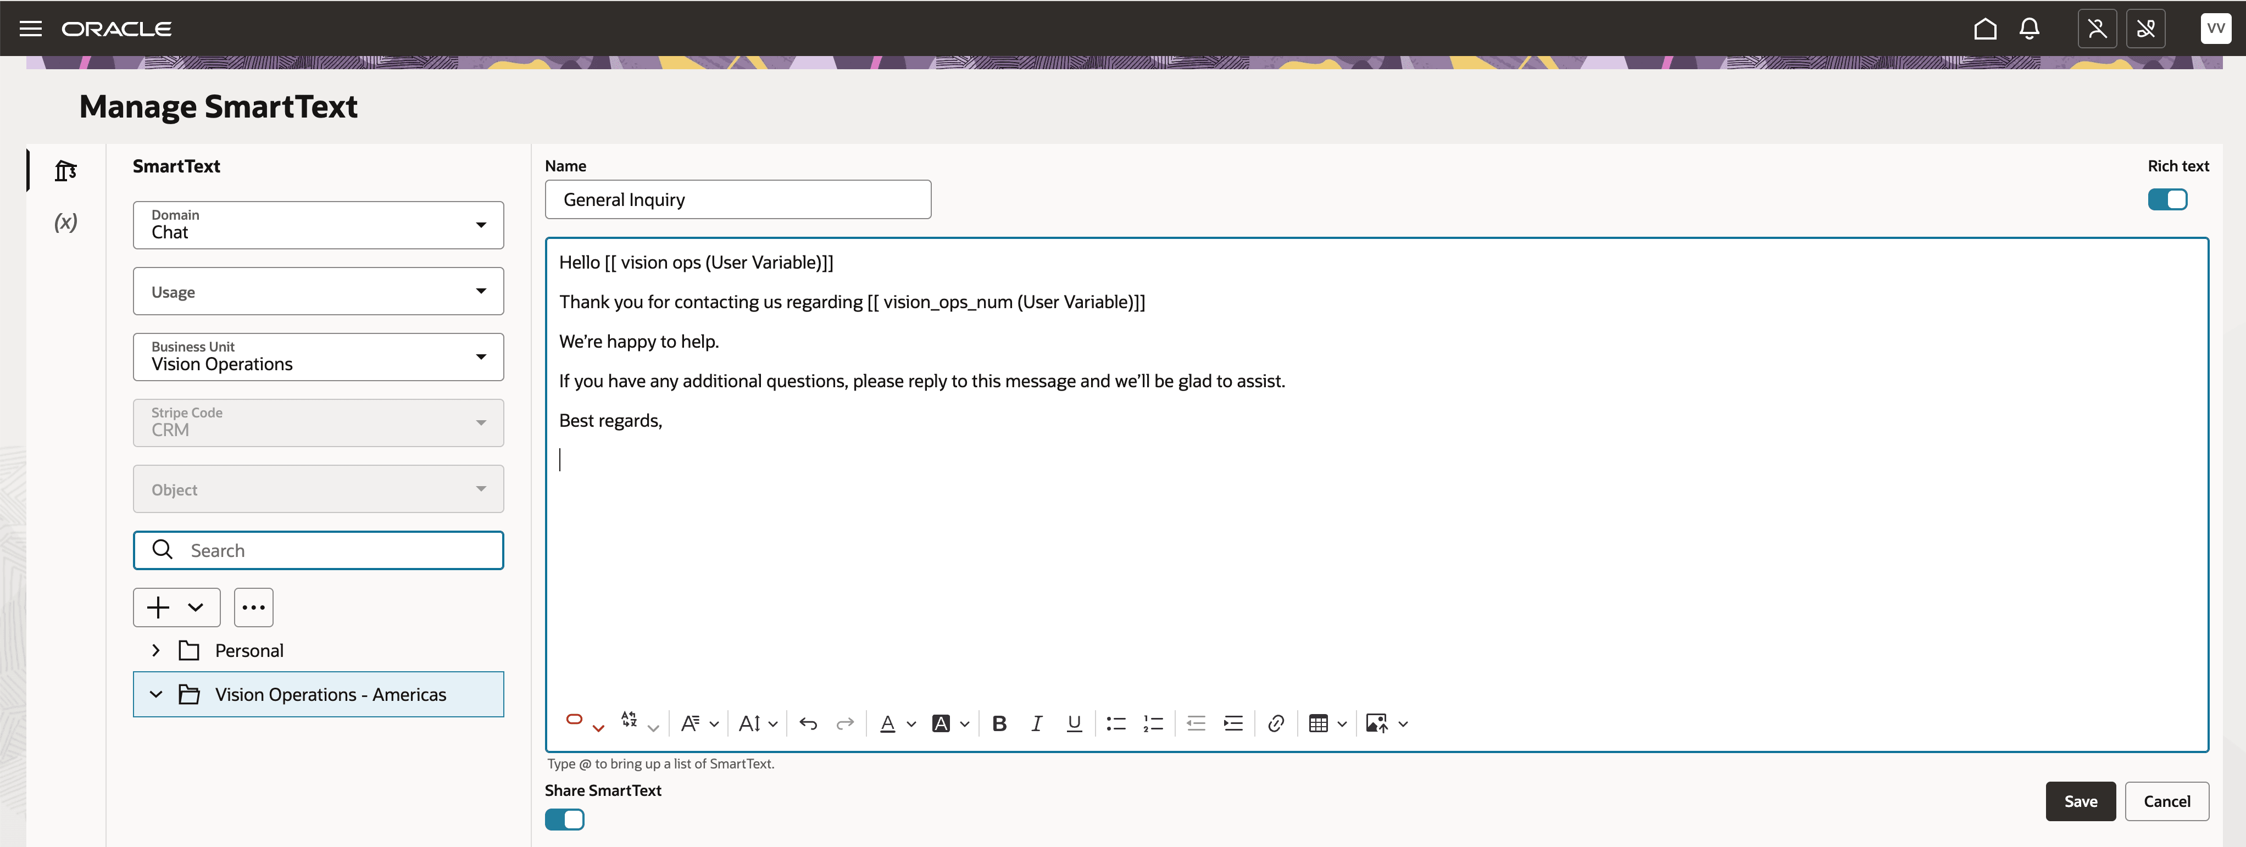Select the SmartText library sidebar icon
This screenshot has height=847, width=2246.
click(x=65, y=170)
